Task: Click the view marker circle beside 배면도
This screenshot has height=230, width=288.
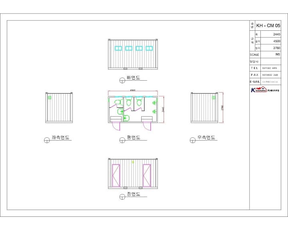Action: coord(122,80)
